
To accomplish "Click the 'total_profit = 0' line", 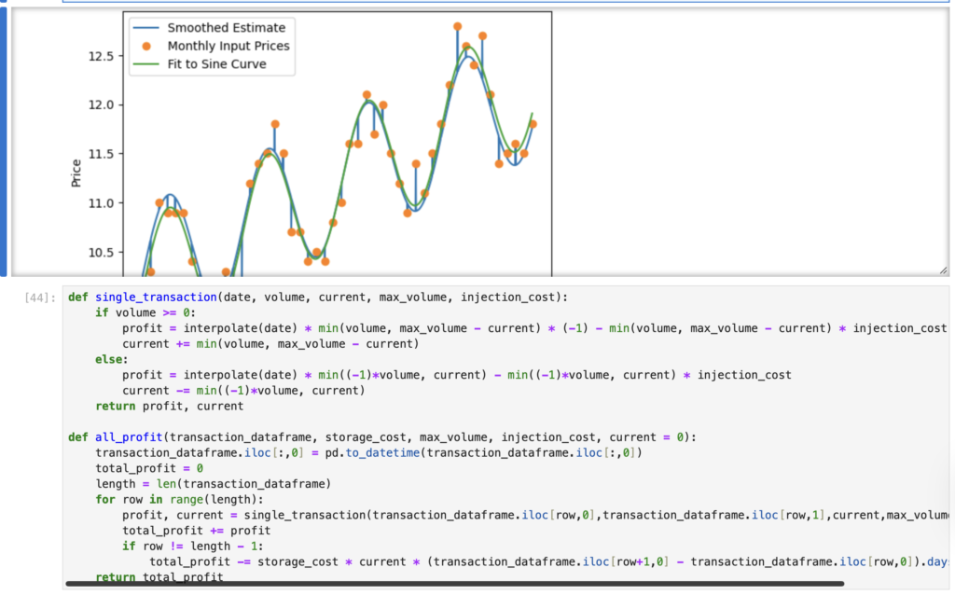I will point(149,468).
